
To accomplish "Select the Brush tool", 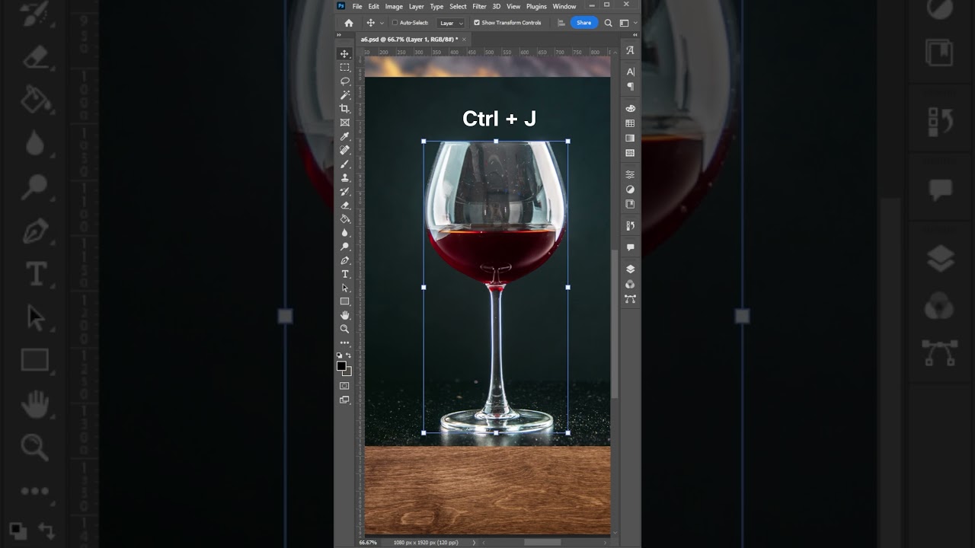I will [x=344, y=164].
